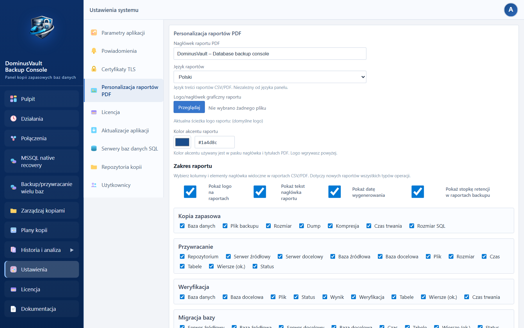Open the Język raportów dropdown
This screenshot has height=328, width=524.
(x=270, y=77)
